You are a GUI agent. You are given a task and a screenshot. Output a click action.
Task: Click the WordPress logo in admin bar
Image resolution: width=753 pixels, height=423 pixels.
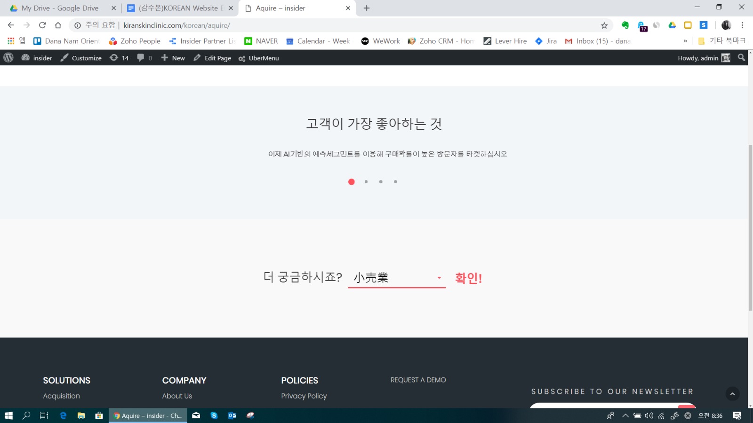(8, 58)
